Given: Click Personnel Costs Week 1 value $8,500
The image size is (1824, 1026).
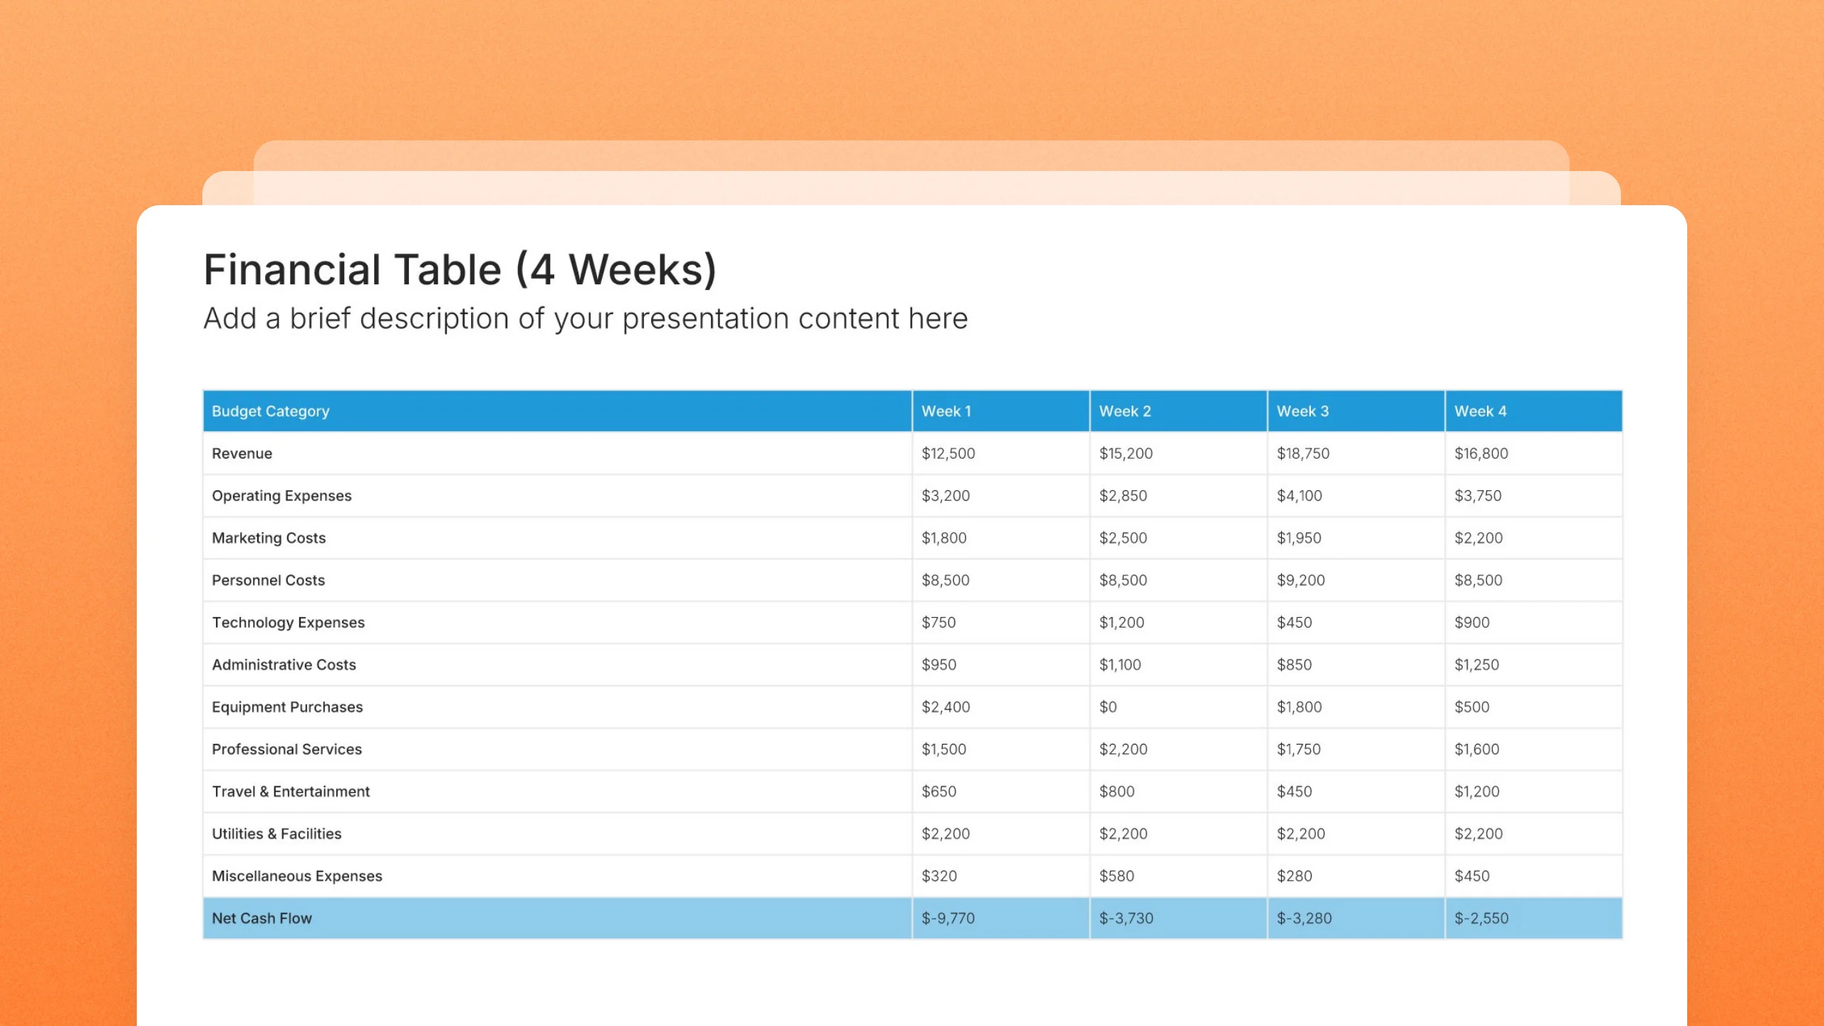Looking at the screenshot, I should (x=945, y=580).
